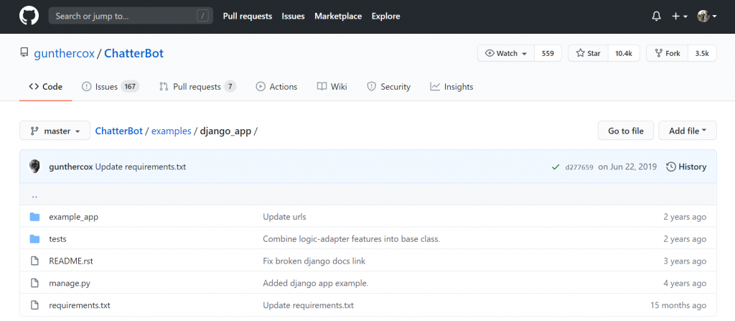View the 559 watchers count
Viewport: 735px width, 321px height.
(548, 53)
